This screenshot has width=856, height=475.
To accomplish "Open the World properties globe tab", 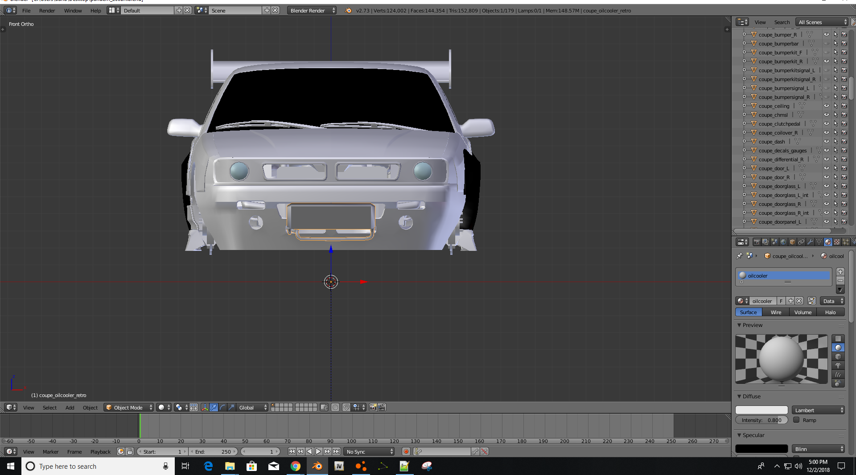I will [x=783, y=242].
